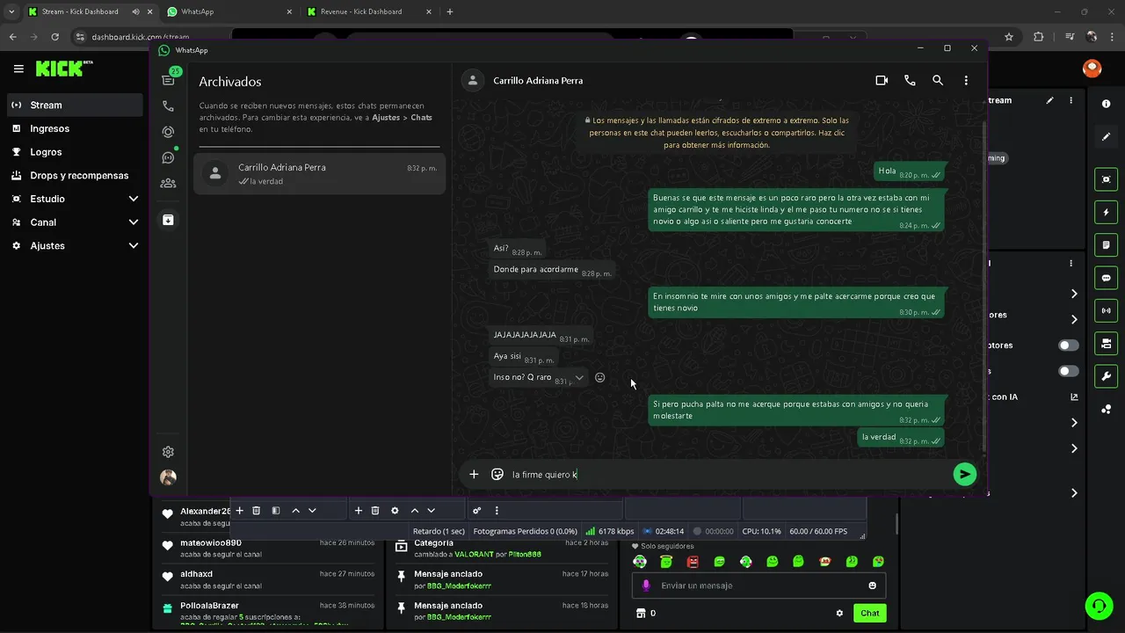Click the broadcast signal icon in Kick rail
The height and width of the screenshot is (633, 1125).
(1106, 310)
